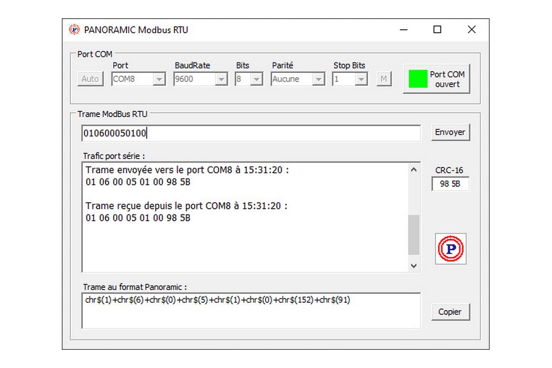Image resolution: width=552 pixels, height=368 pixels.
Task: Click the Auto port detection button
Action: coord(91,79)
